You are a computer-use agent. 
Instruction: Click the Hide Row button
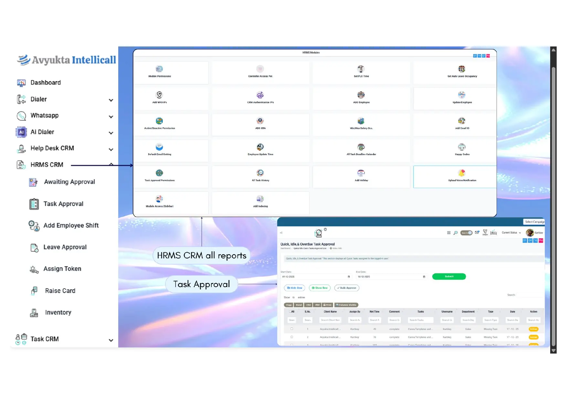pos(294,288)
